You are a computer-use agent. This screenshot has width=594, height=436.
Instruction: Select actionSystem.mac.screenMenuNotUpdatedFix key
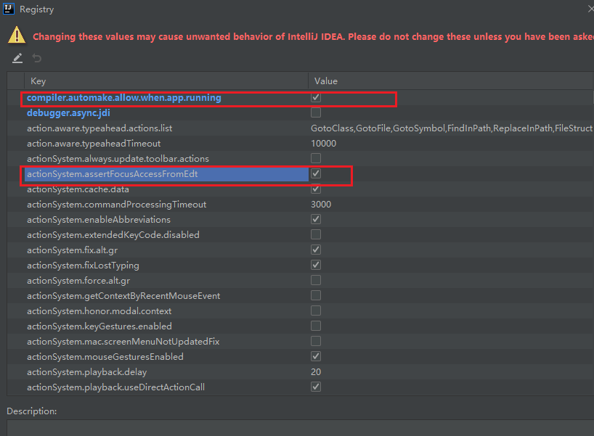(x=123, y=342)
